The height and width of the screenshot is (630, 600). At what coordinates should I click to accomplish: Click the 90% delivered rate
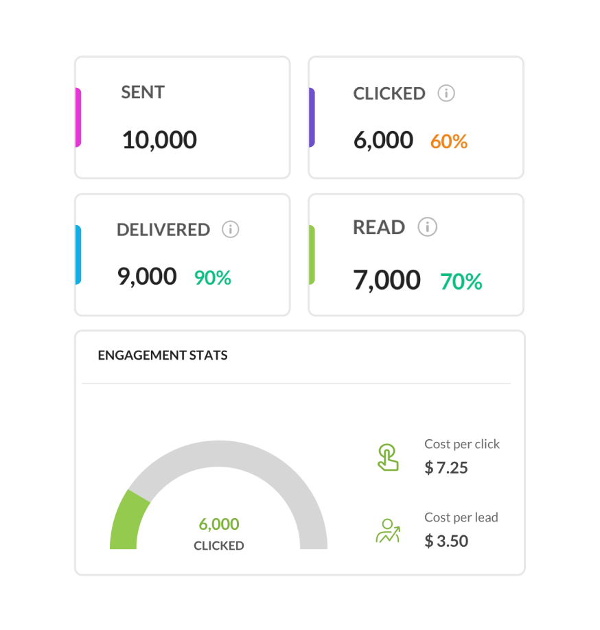(x=213, y=278)
